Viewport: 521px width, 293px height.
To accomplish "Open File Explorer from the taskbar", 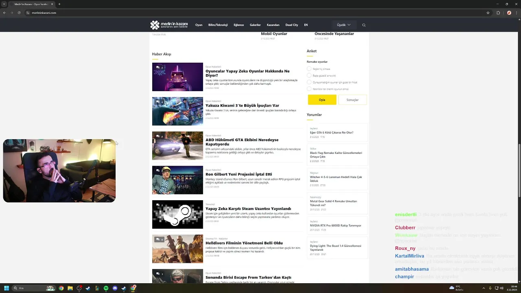I will [70, 288].
